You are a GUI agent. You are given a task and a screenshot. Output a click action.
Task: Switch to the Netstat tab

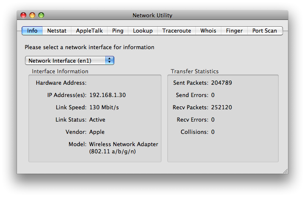click(56, 31)
